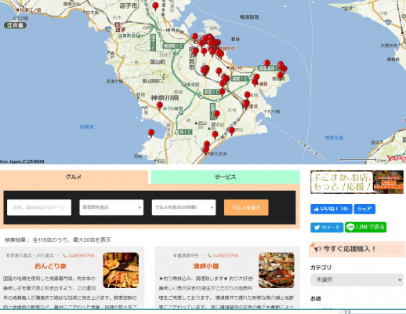Click the phone number 0468380768

(x=81, y=255)
